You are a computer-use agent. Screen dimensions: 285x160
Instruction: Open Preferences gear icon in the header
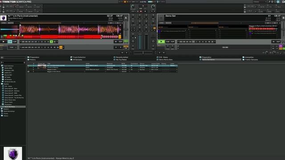[272, 2]
